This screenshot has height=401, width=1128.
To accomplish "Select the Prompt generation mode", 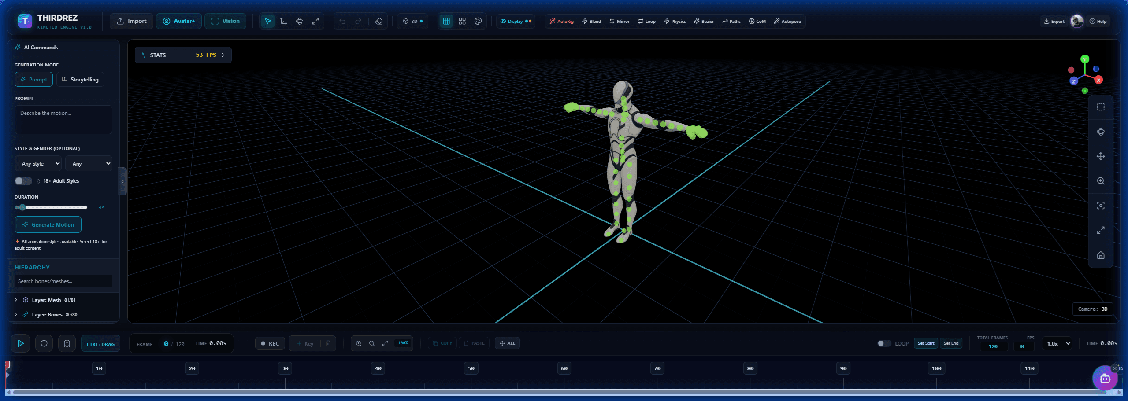I will coord(33,79).
